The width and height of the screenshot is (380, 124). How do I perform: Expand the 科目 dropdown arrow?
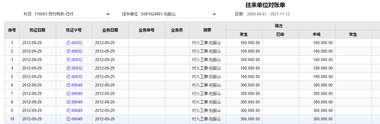(108, 14)
